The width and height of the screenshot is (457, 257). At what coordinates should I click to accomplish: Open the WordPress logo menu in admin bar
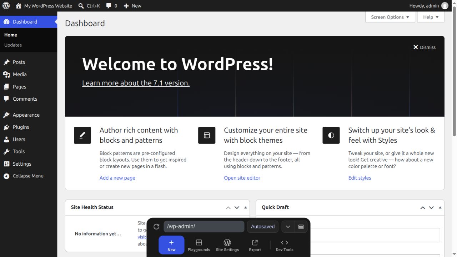6,6
